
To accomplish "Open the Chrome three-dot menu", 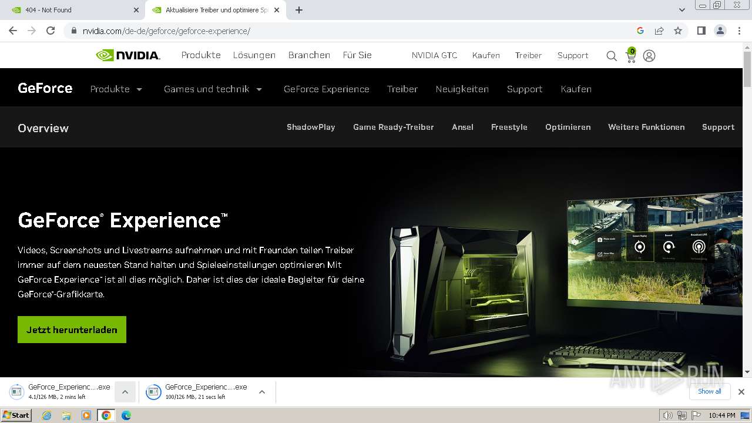I will tap(739, 31).
